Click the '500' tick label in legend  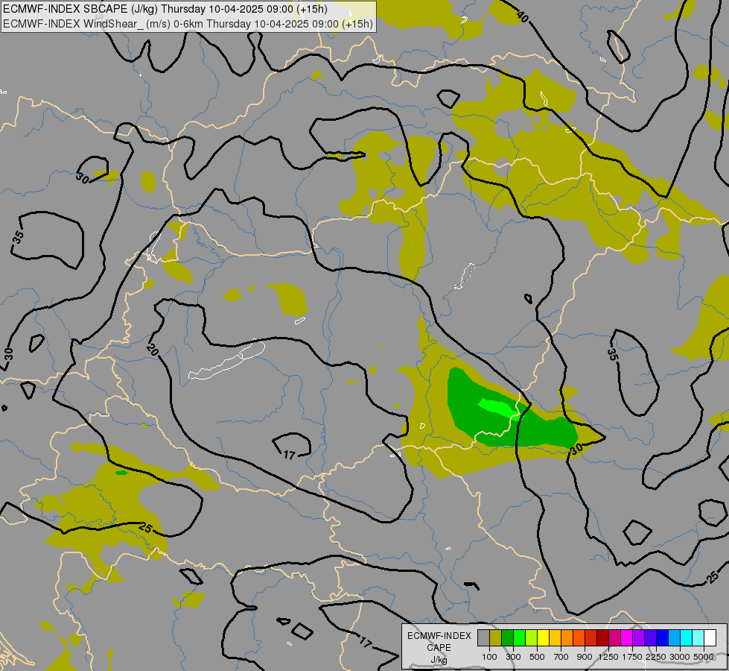pyautogui.click(x=537, y=657)
